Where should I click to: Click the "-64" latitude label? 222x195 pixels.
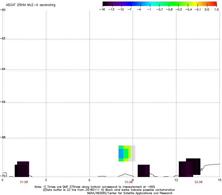pos(3,69)
